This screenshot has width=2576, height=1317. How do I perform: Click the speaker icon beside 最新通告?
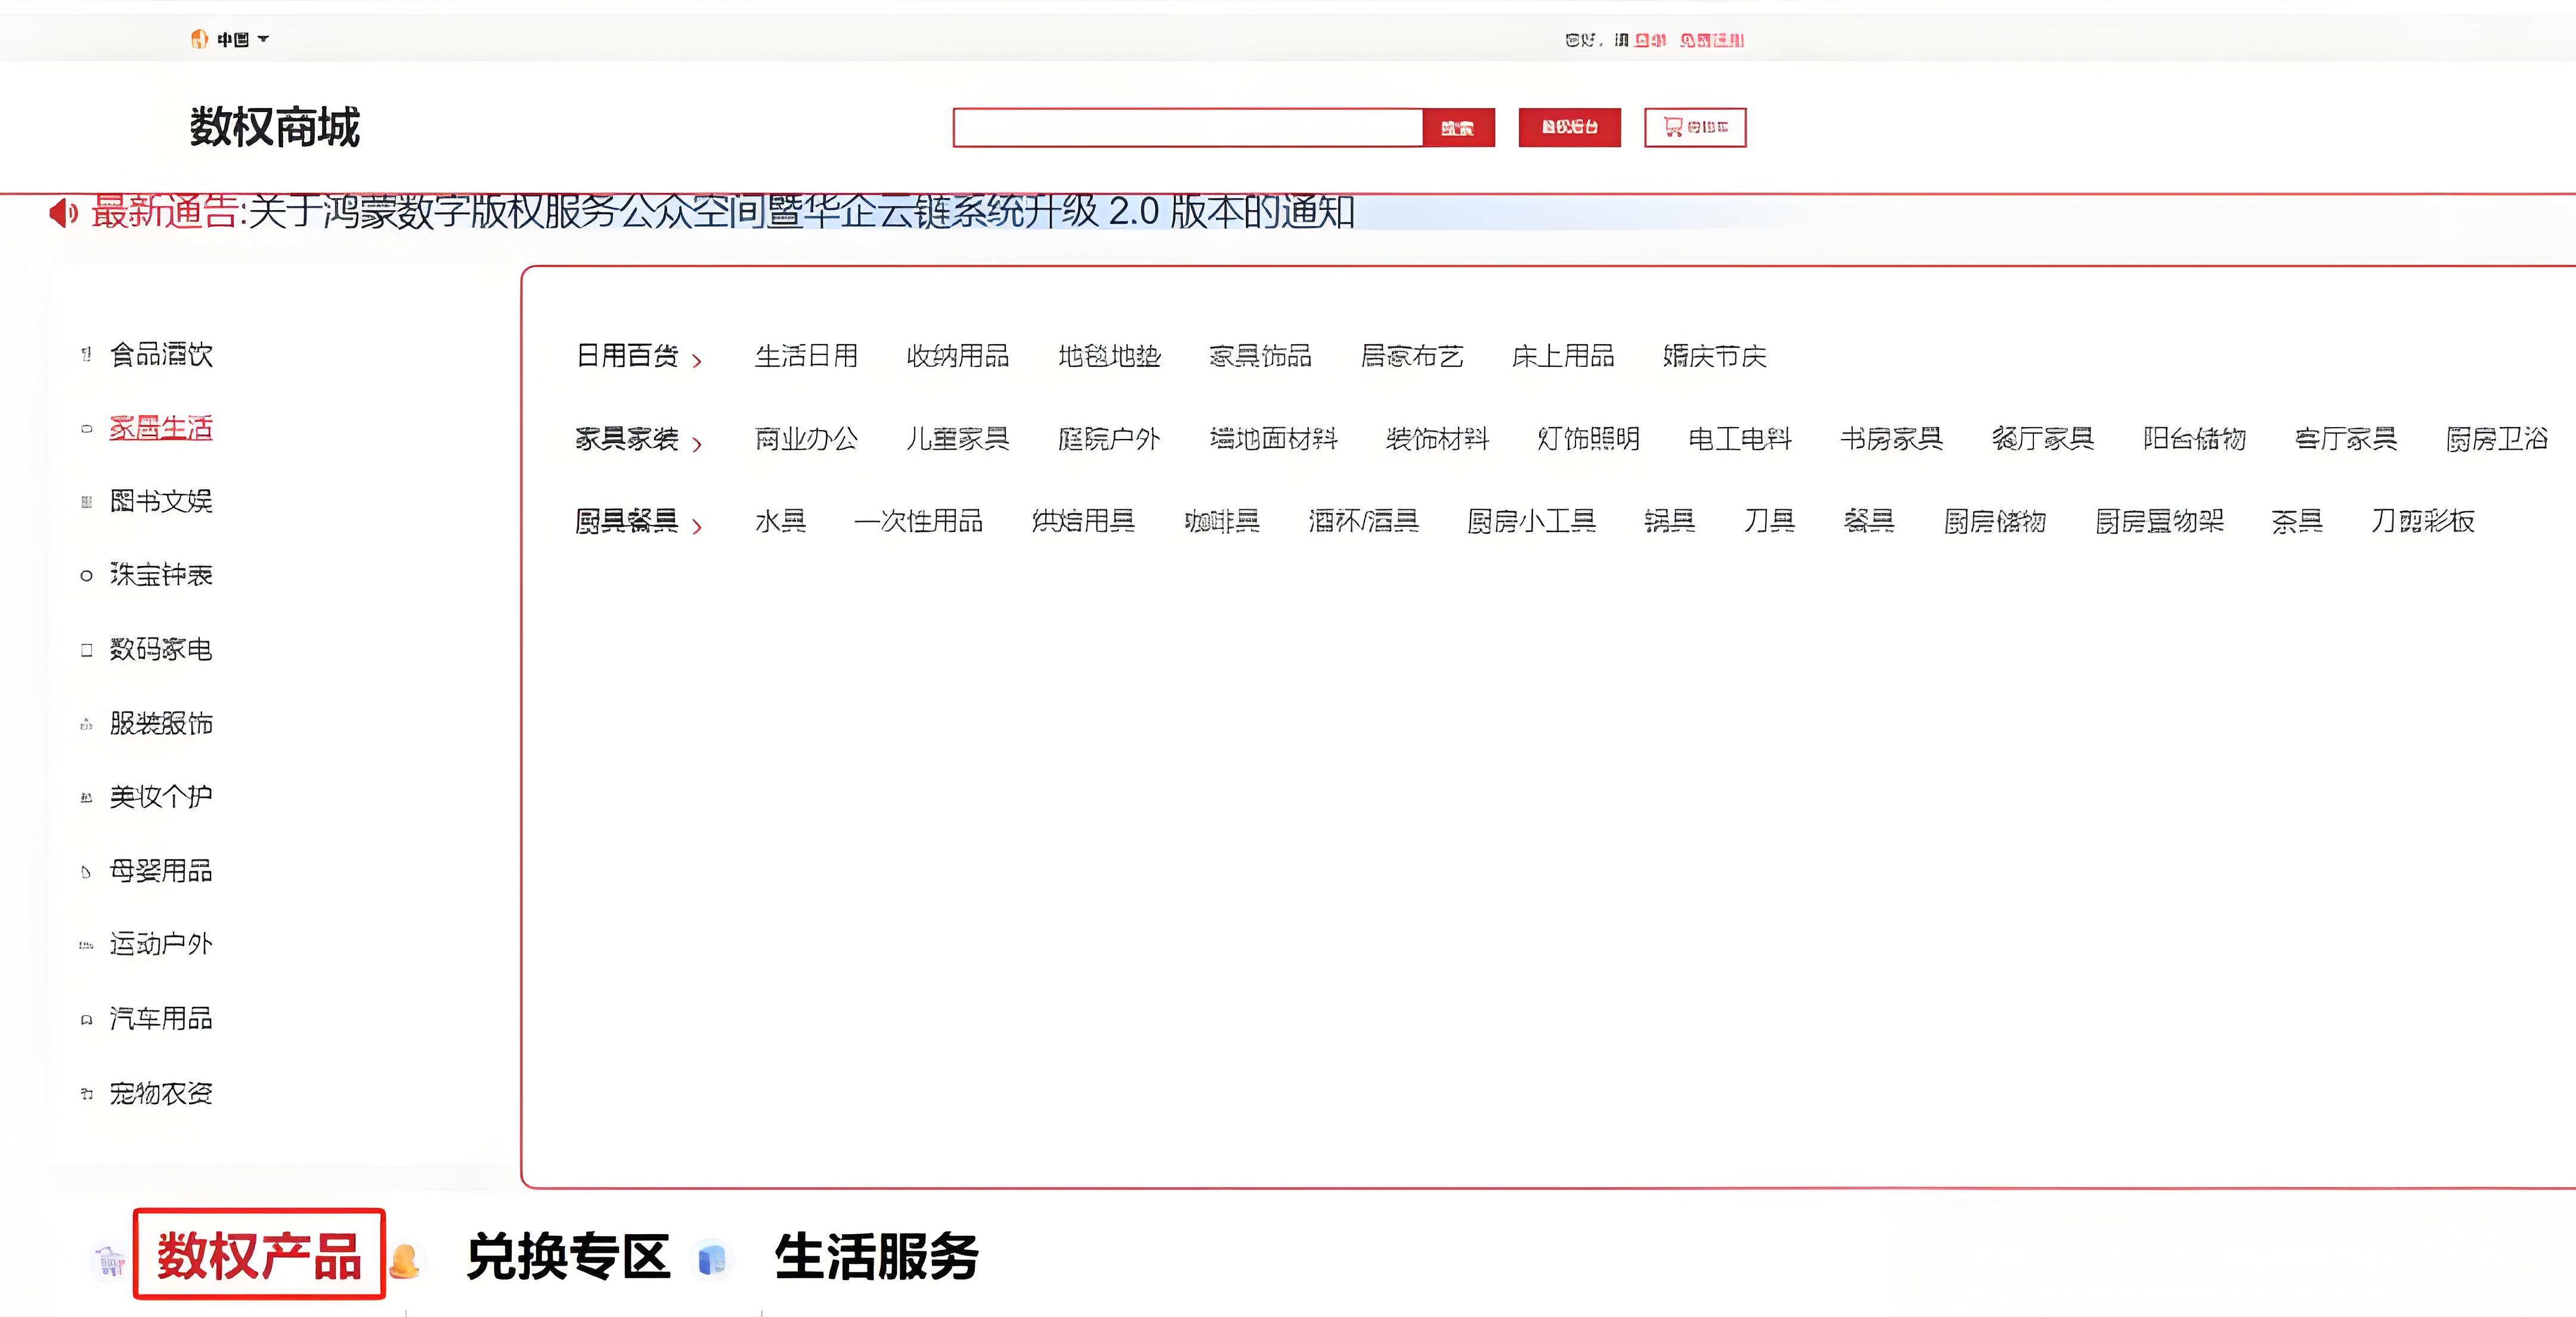point(63,212)
